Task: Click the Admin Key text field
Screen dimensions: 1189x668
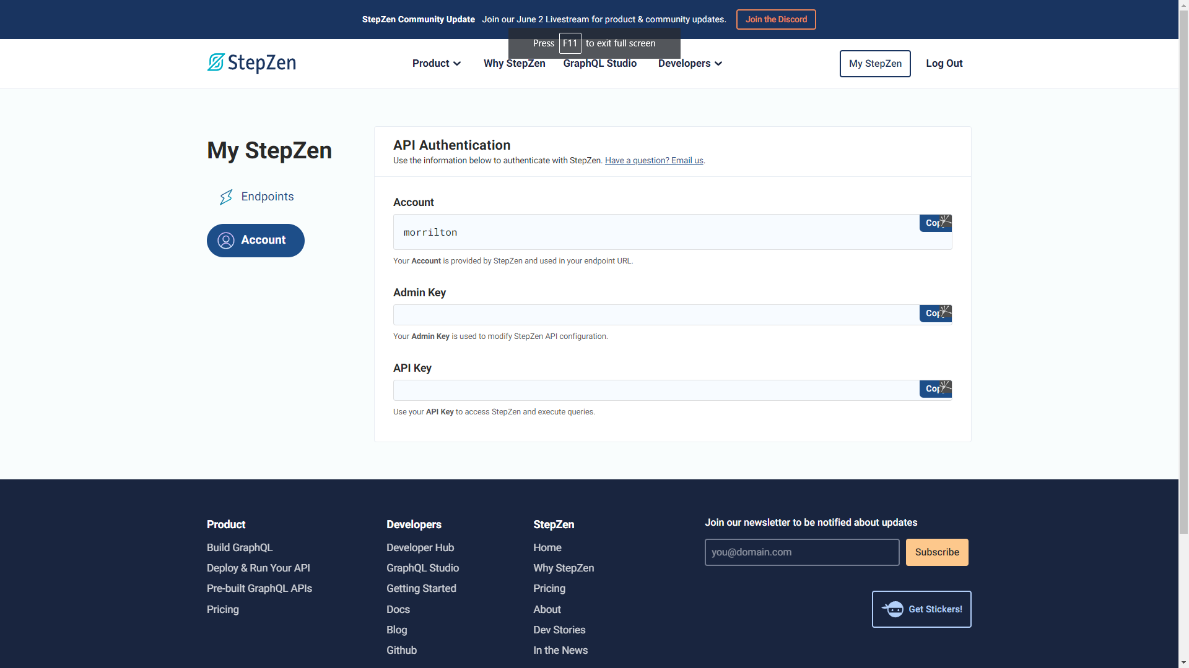Action: (655, 315)
